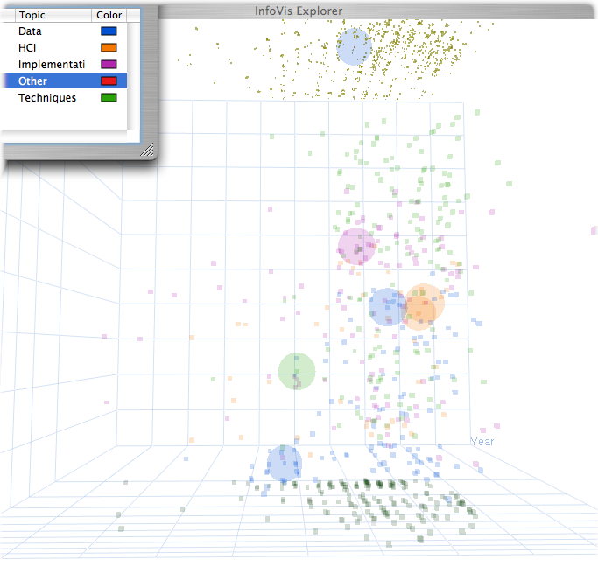Click the blue circle among yellow dots
The width and height of the screenshot is (598, 567).
pyautogui.click(x=354, y=46)
